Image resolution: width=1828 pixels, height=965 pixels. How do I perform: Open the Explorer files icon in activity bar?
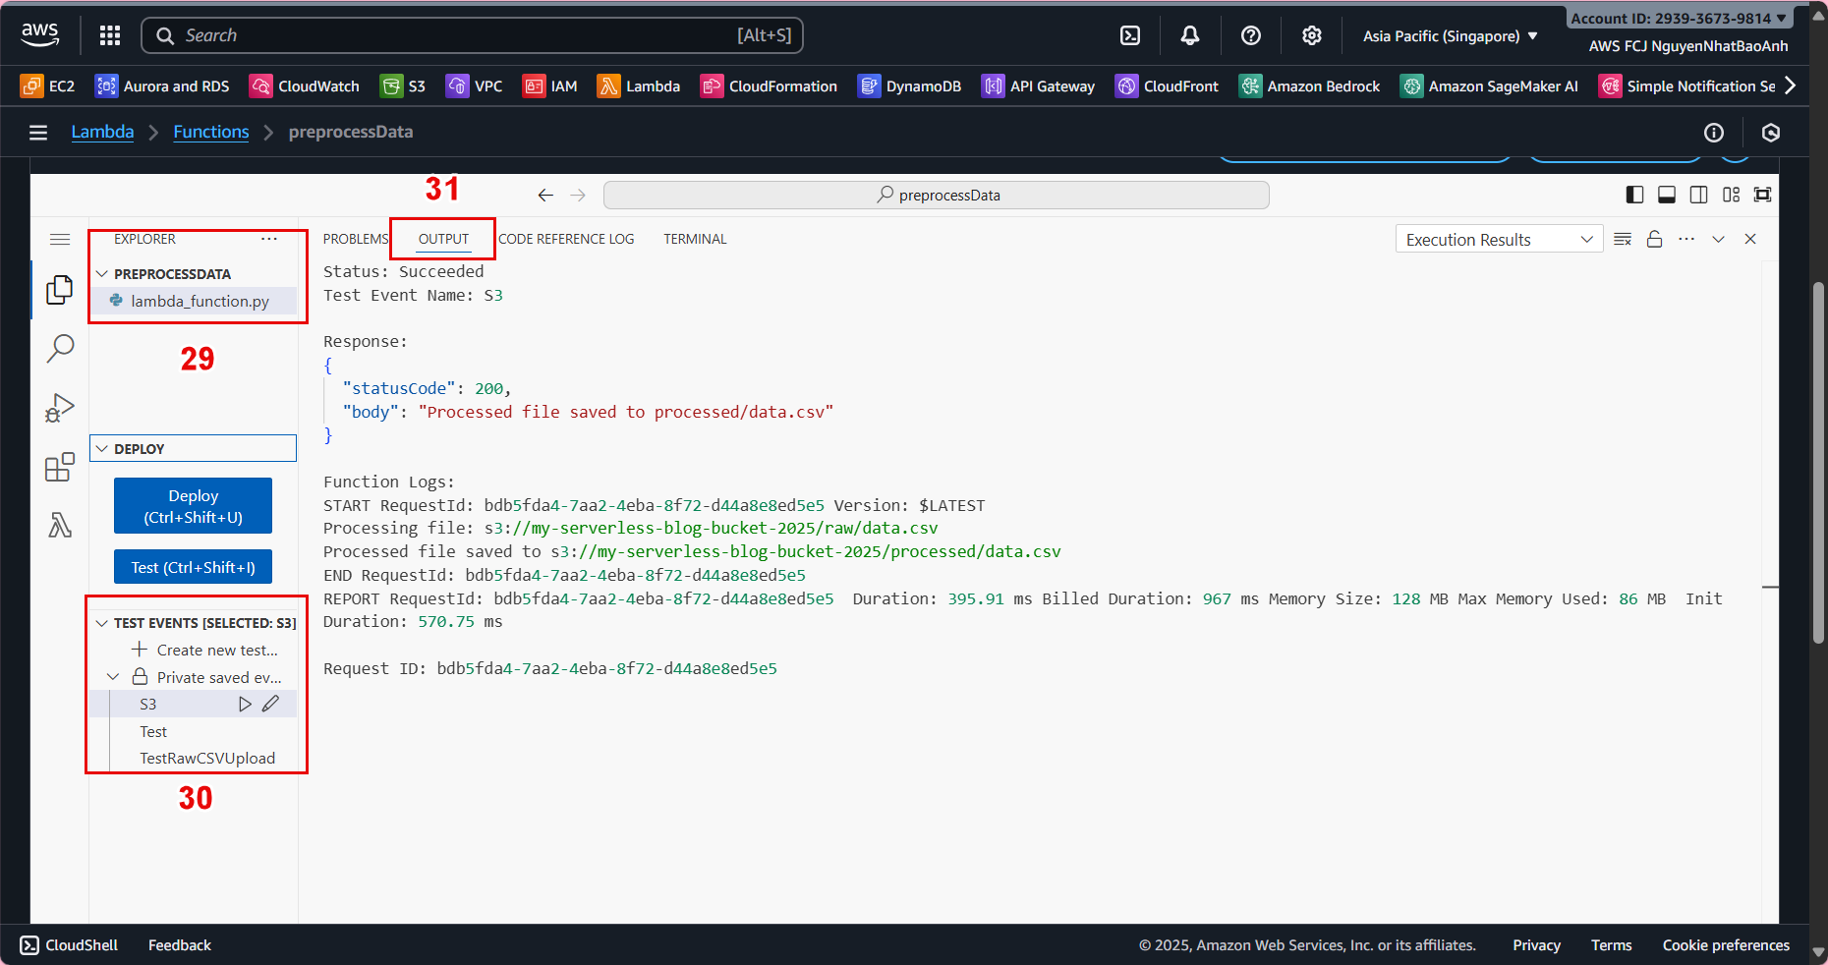(60, 290)
